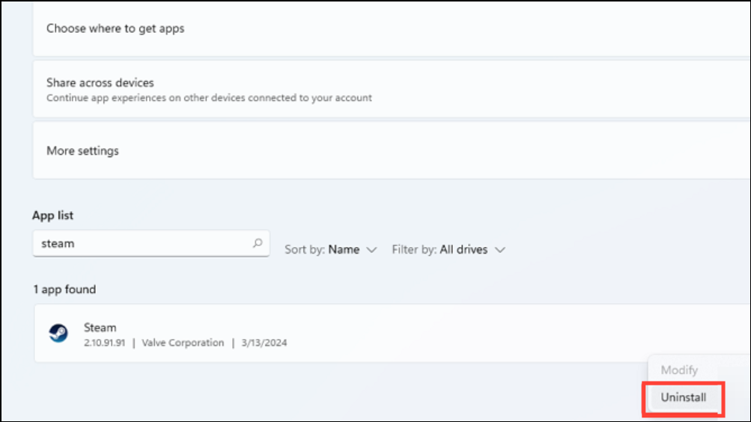
Task: Click the App list heading
Action: [52, 215]
